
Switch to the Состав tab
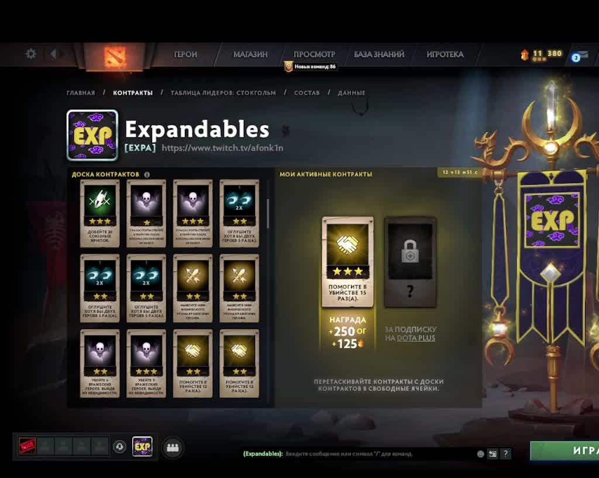307,93
